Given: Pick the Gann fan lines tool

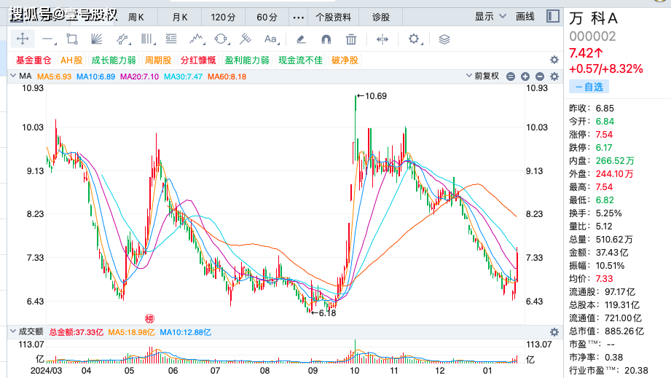Looking at the screenshot, I should 97,39.
